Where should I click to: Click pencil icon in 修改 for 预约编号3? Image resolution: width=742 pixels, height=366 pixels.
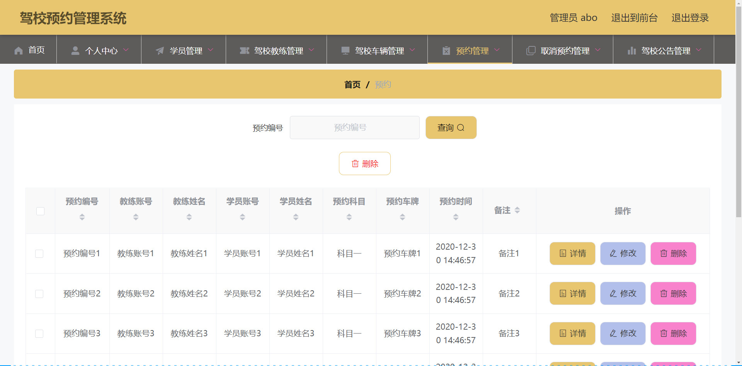point(613,334)
